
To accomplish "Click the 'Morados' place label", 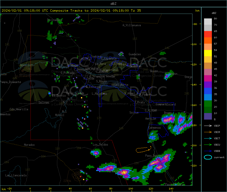I will (x=29, y=145).
